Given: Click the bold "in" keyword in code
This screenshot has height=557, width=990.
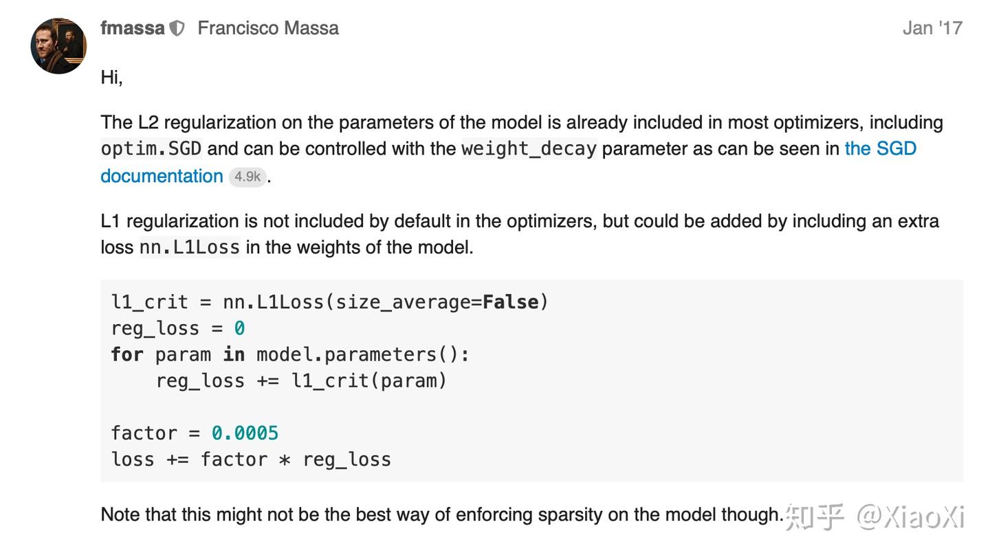Looking at the screenshot, I should (234, 354).
